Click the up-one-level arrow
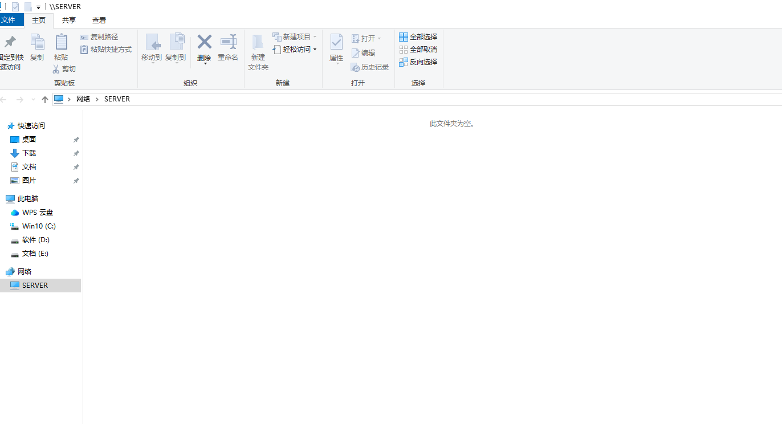This screenshot has height=424, width=782. pos(45,100)
